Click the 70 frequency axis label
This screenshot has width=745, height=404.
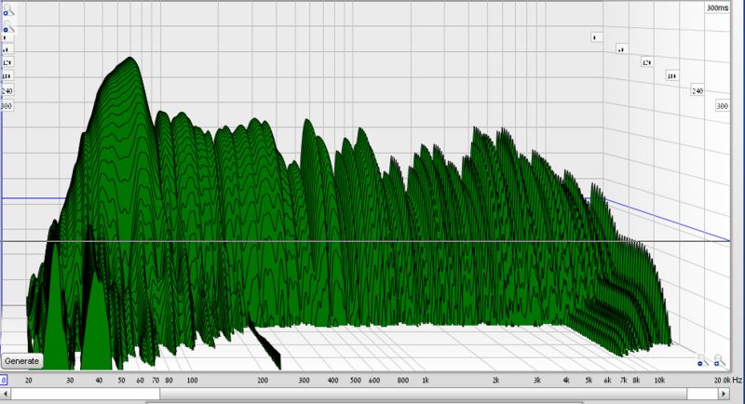point(156,381)
